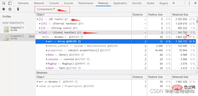Switch to the Elements tab
This screenshot has width=198, height=96.
[23, 3]
